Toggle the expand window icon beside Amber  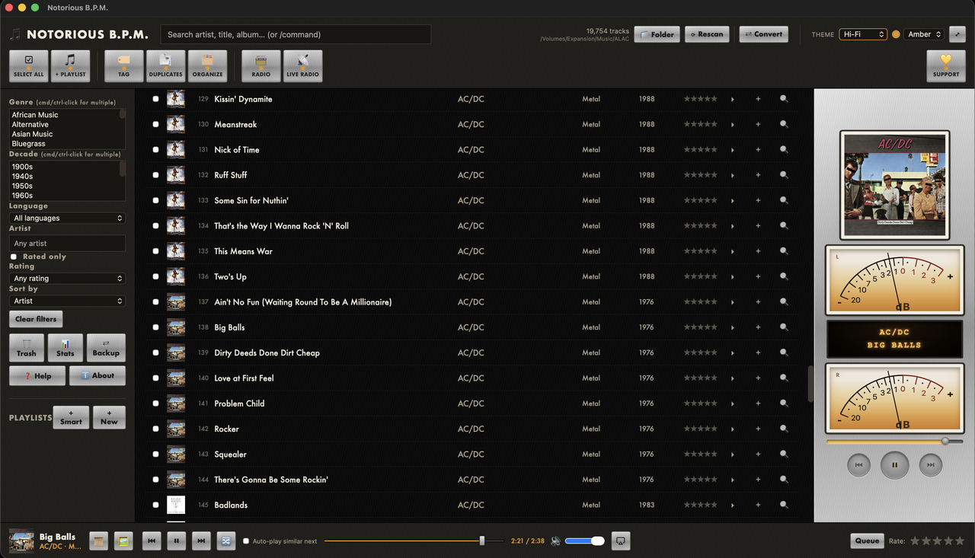[957, 34]
